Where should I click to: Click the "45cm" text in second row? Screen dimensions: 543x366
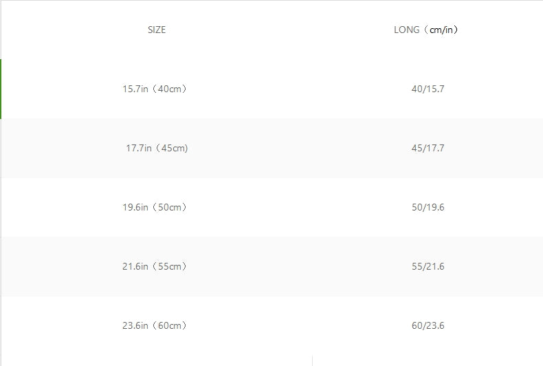pyautogui.click(x=173, y=149)
